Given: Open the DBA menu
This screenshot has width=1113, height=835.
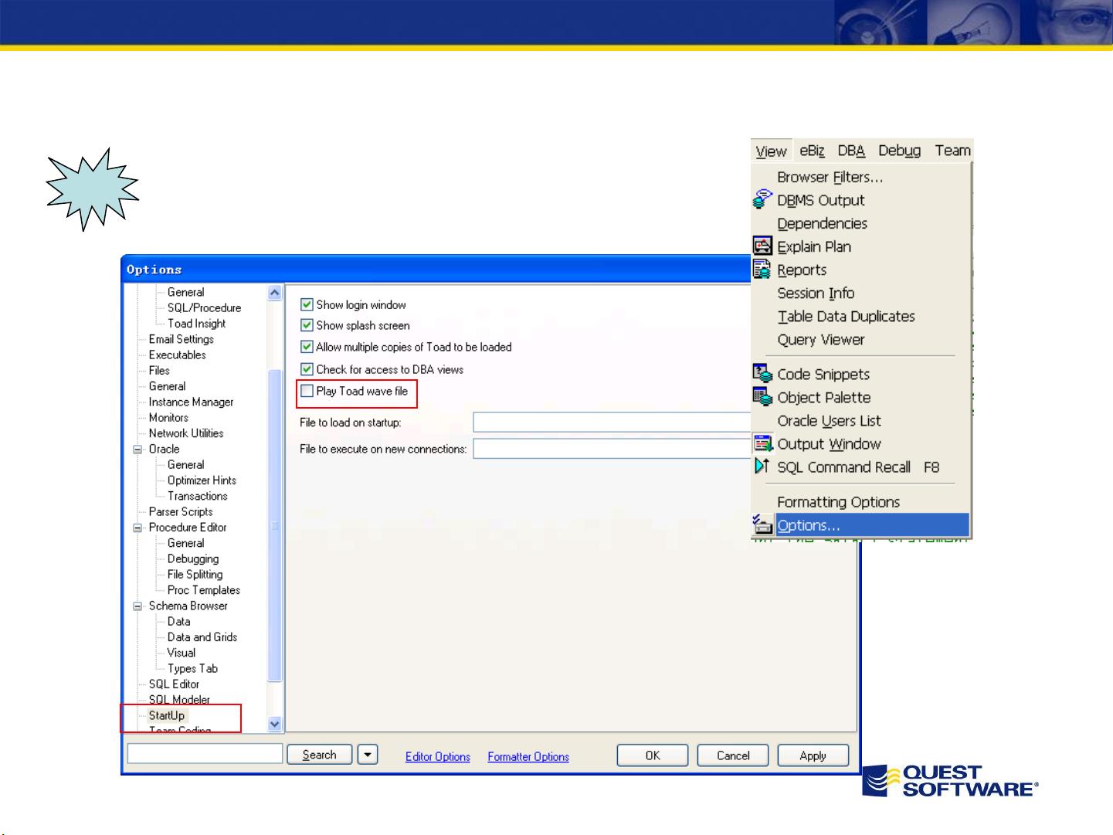Looking at the screenshot, I should [x=850, y=151].
